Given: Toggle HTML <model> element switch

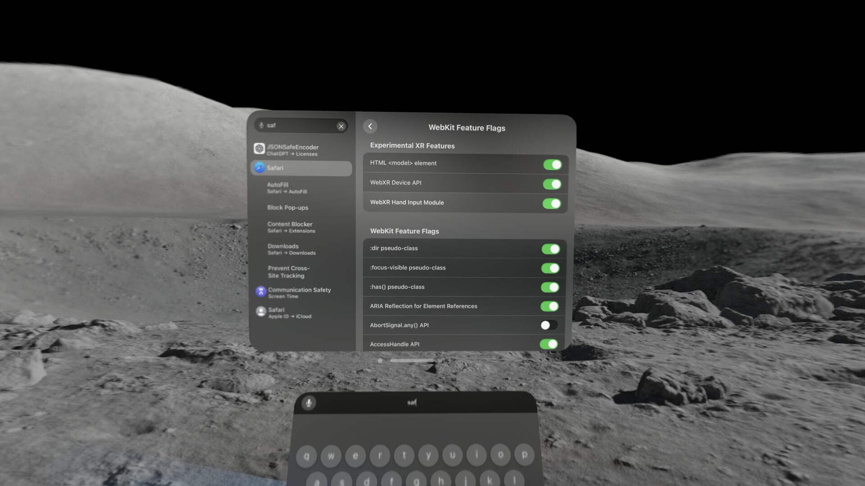Looking at the screenshot, I should pyautogui.click(x=552, y=165).
